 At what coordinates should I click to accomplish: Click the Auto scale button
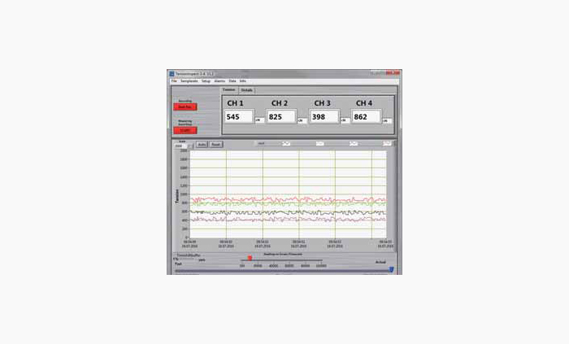coord(202,144)
